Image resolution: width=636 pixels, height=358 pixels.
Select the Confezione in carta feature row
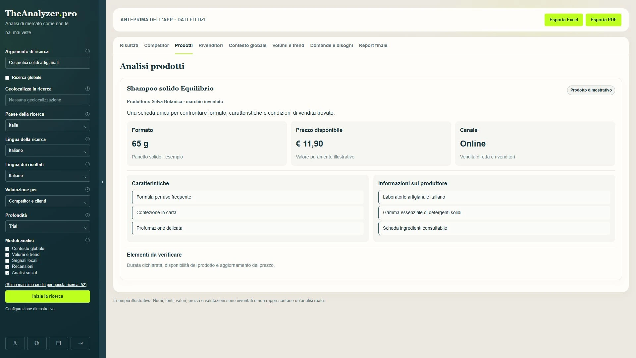pyautogui.click(x=248, y=212)
